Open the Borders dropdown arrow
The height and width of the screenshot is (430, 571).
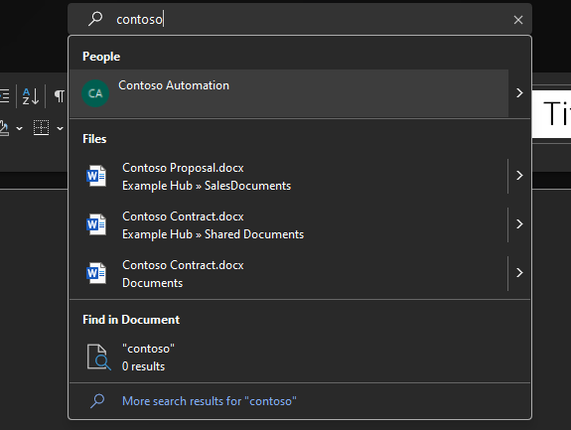point(61,128)
